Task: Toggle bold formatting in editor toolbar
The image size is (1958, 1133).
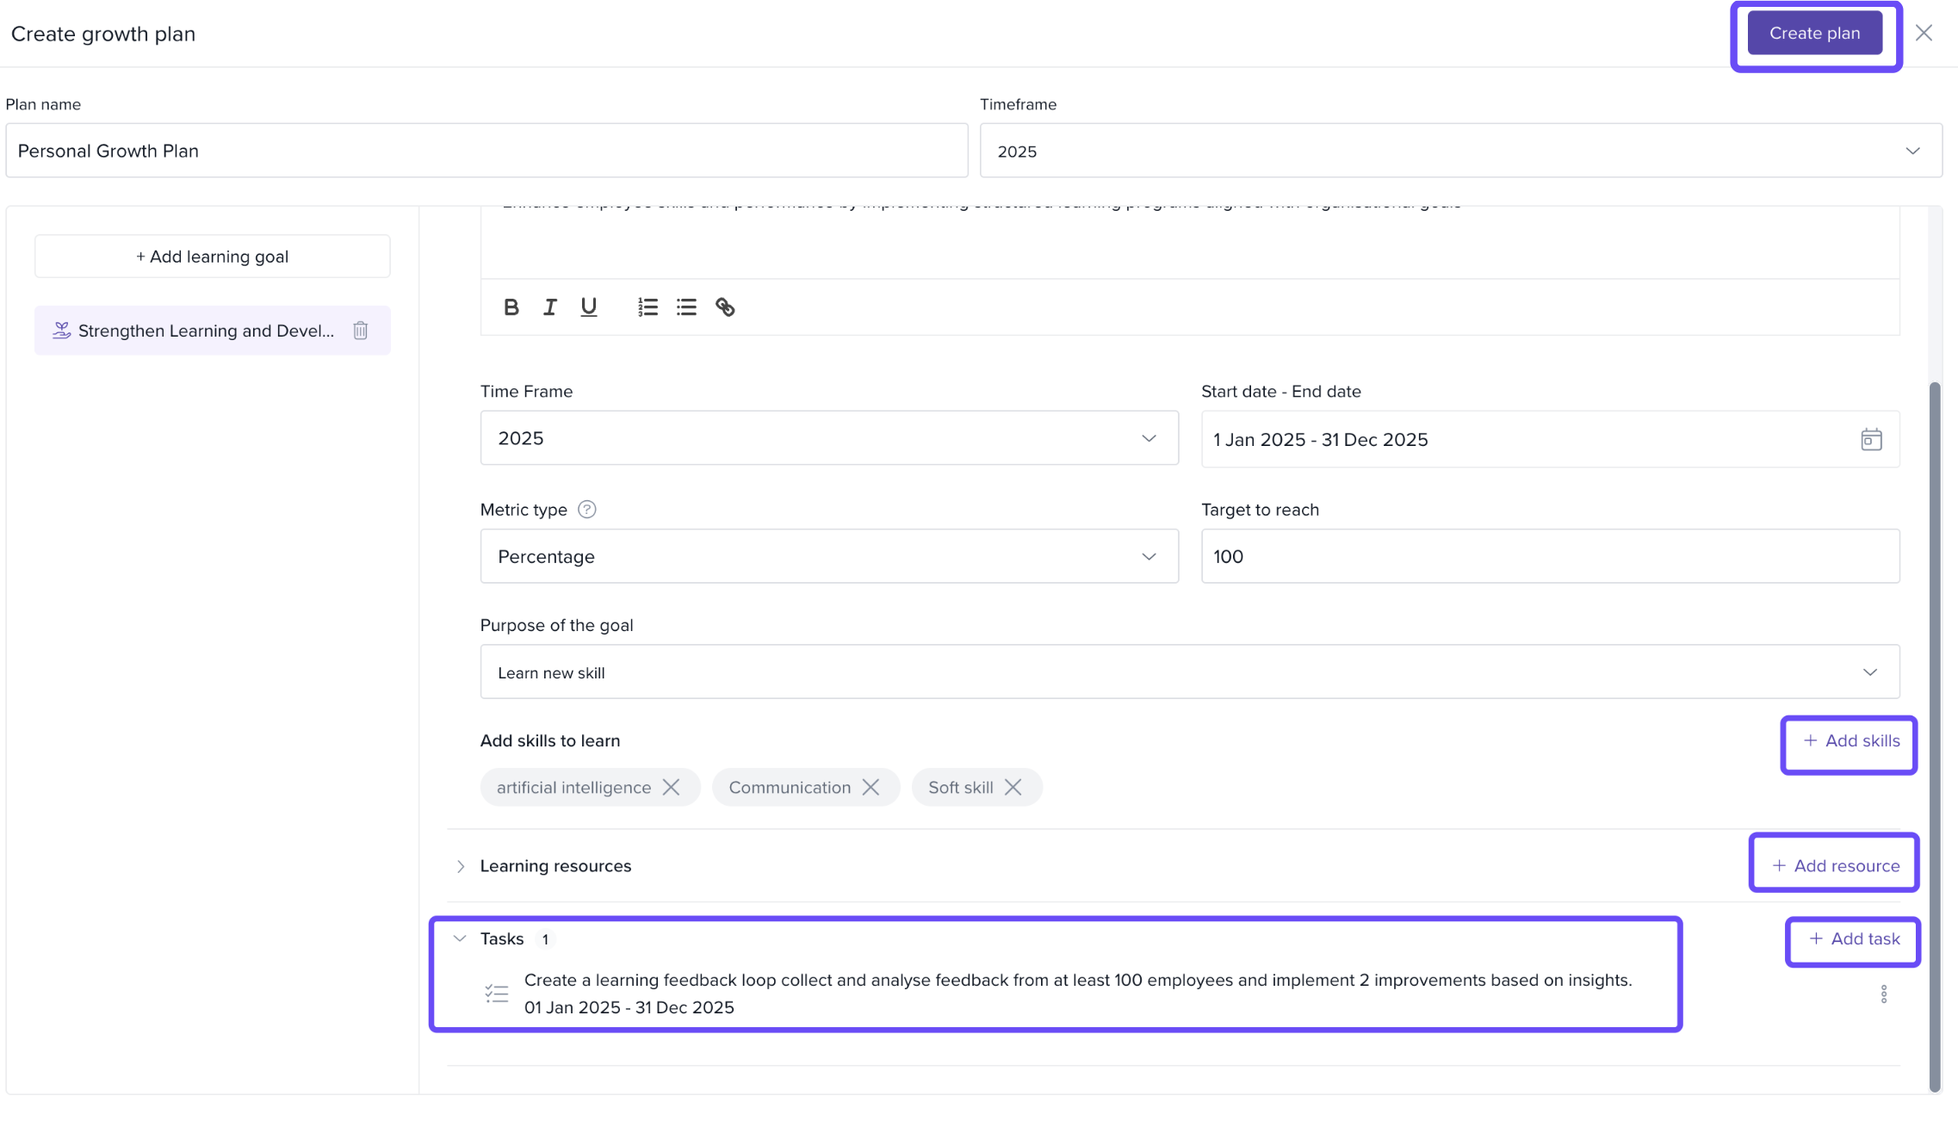Action: pyautogui.click(x=511, y=307)
